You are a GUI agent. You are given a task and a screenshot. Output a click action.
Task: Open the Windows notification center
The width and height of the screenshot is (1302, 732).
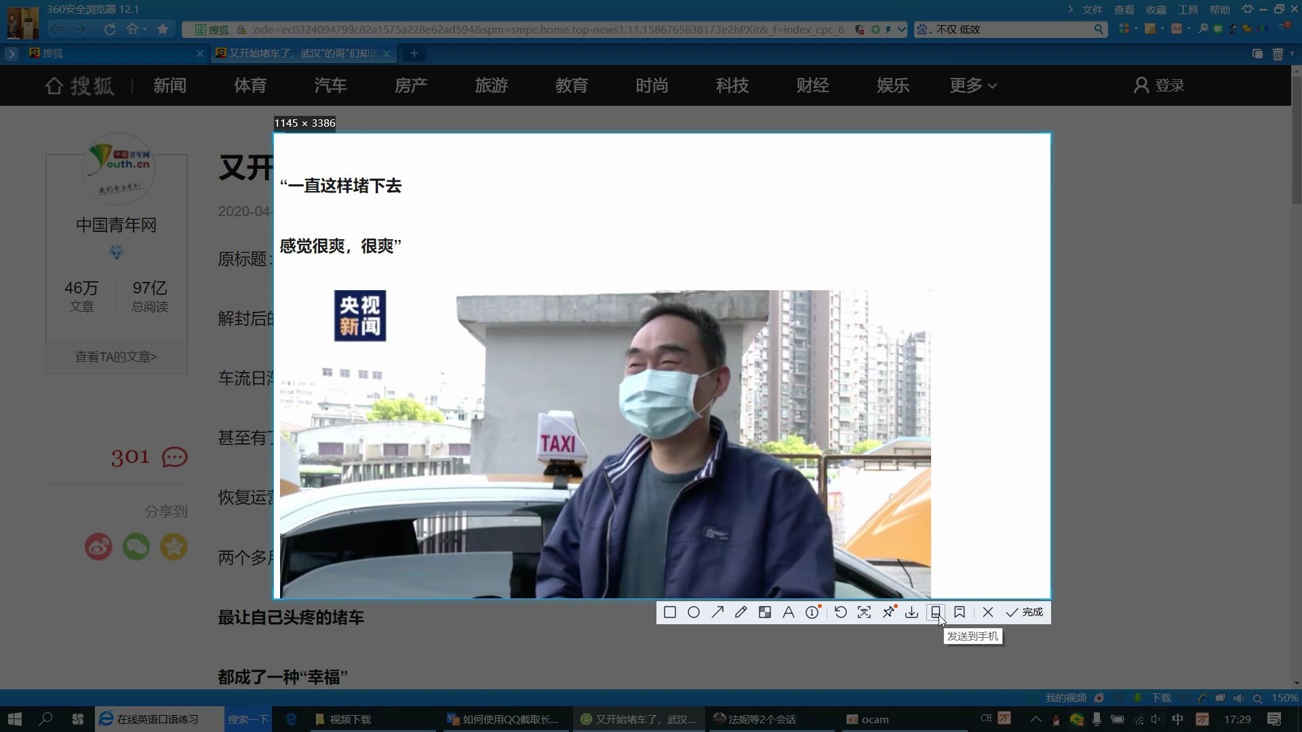[1274, 719]
